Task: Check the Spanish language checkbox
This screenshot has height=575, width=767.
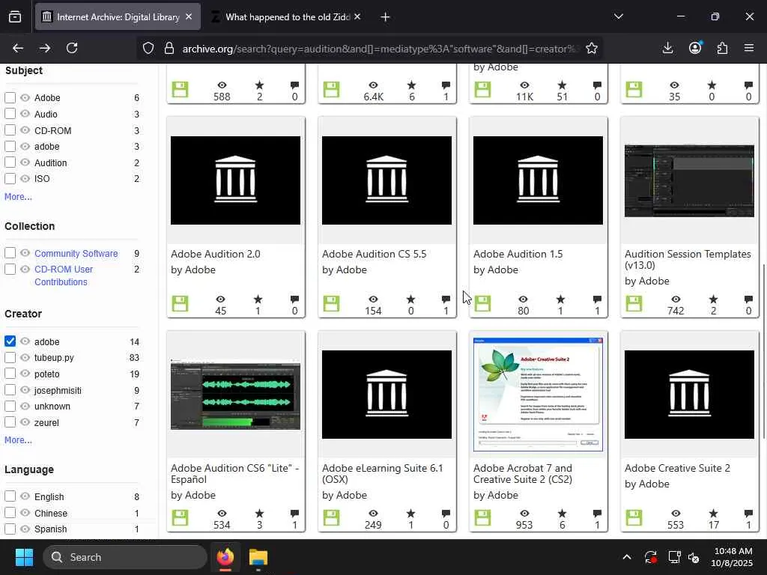Action: point(10,529)
